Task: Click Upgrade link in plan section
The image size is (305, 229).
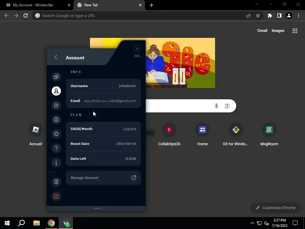Action: tap(130, 129)
